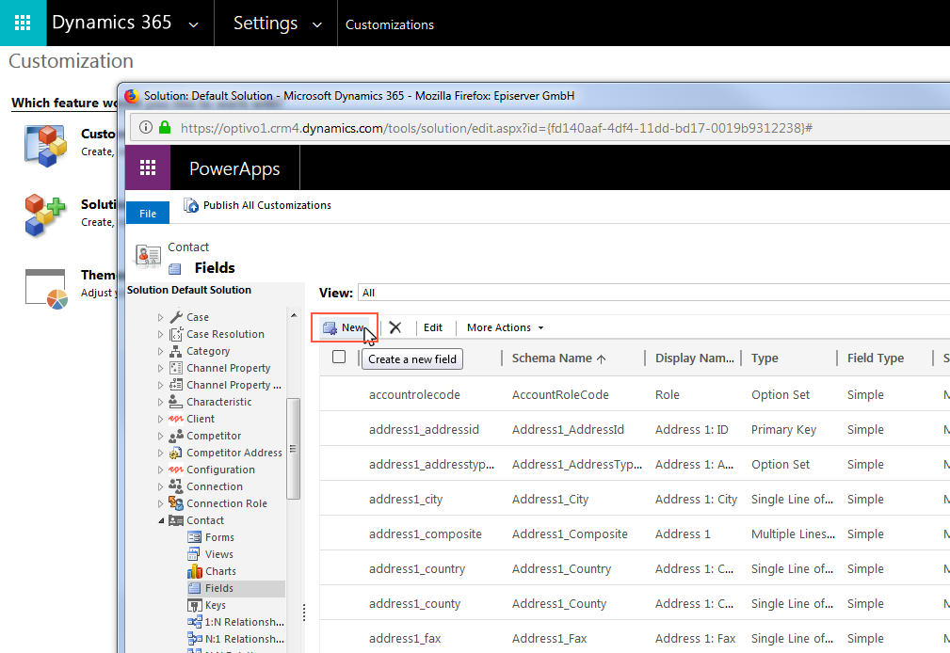Click the Characteristic entity icon

[176, 402]
